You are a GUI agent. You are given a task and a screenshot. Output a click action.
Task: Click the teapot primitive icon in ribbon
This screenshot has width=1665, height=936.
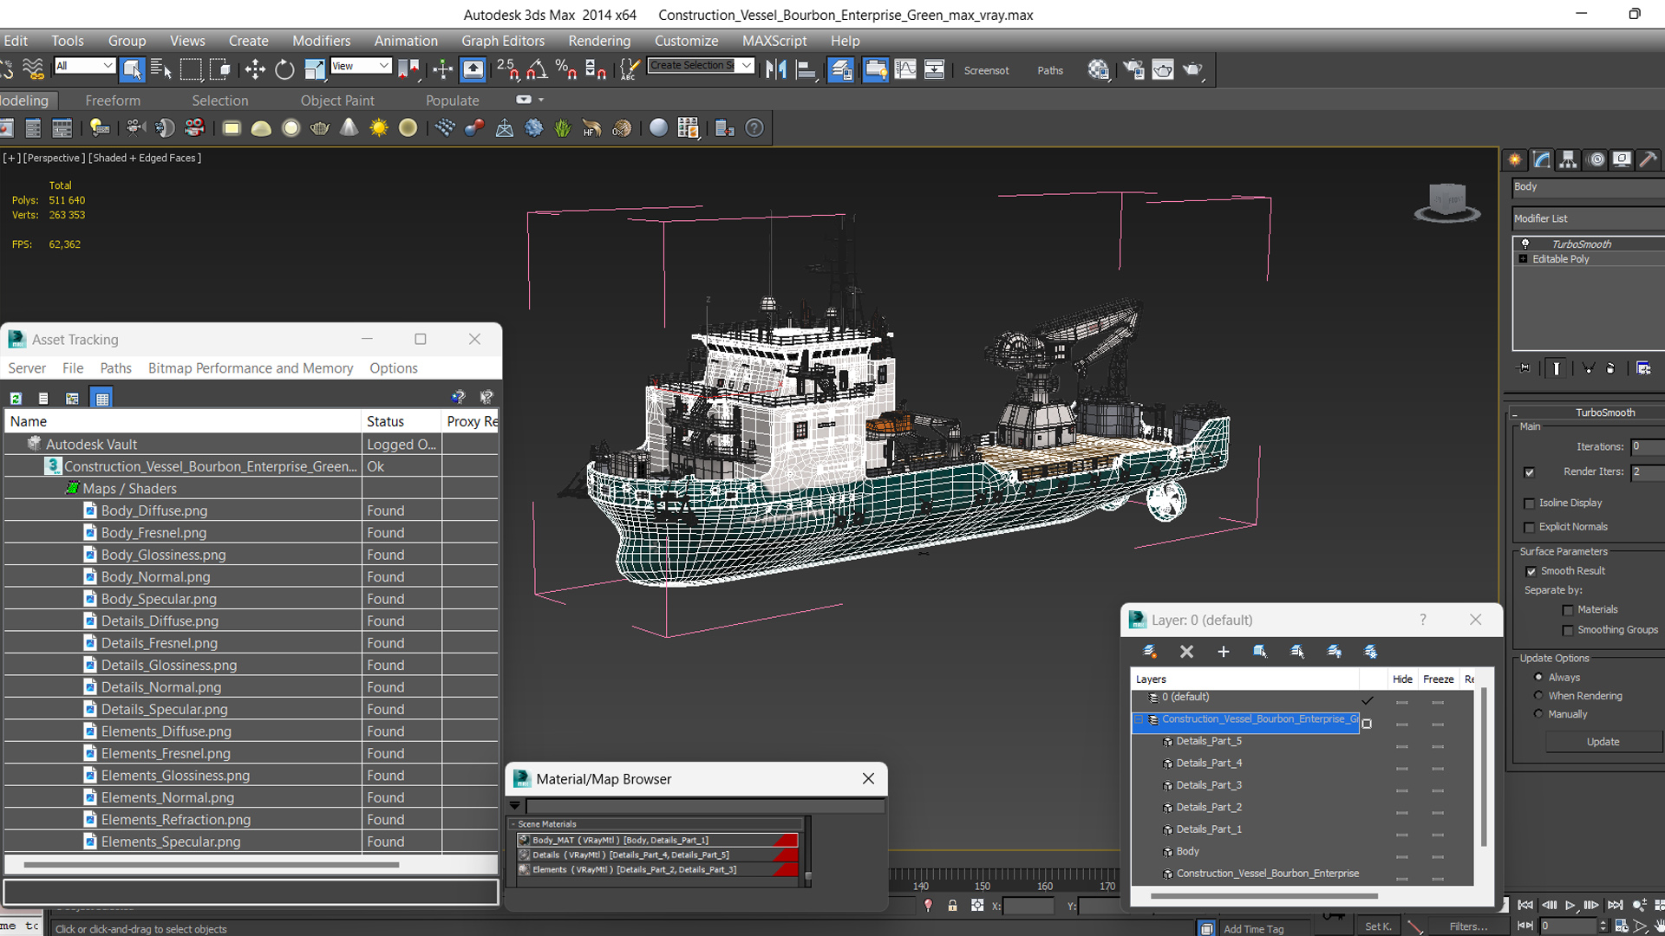tap(320, 128)
